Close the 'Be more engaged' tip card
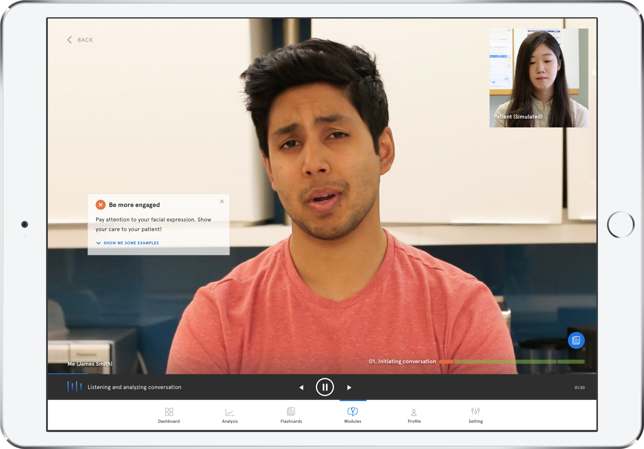Image resolution: width=644 pixels, height=449 pixels. pos(222,202)
